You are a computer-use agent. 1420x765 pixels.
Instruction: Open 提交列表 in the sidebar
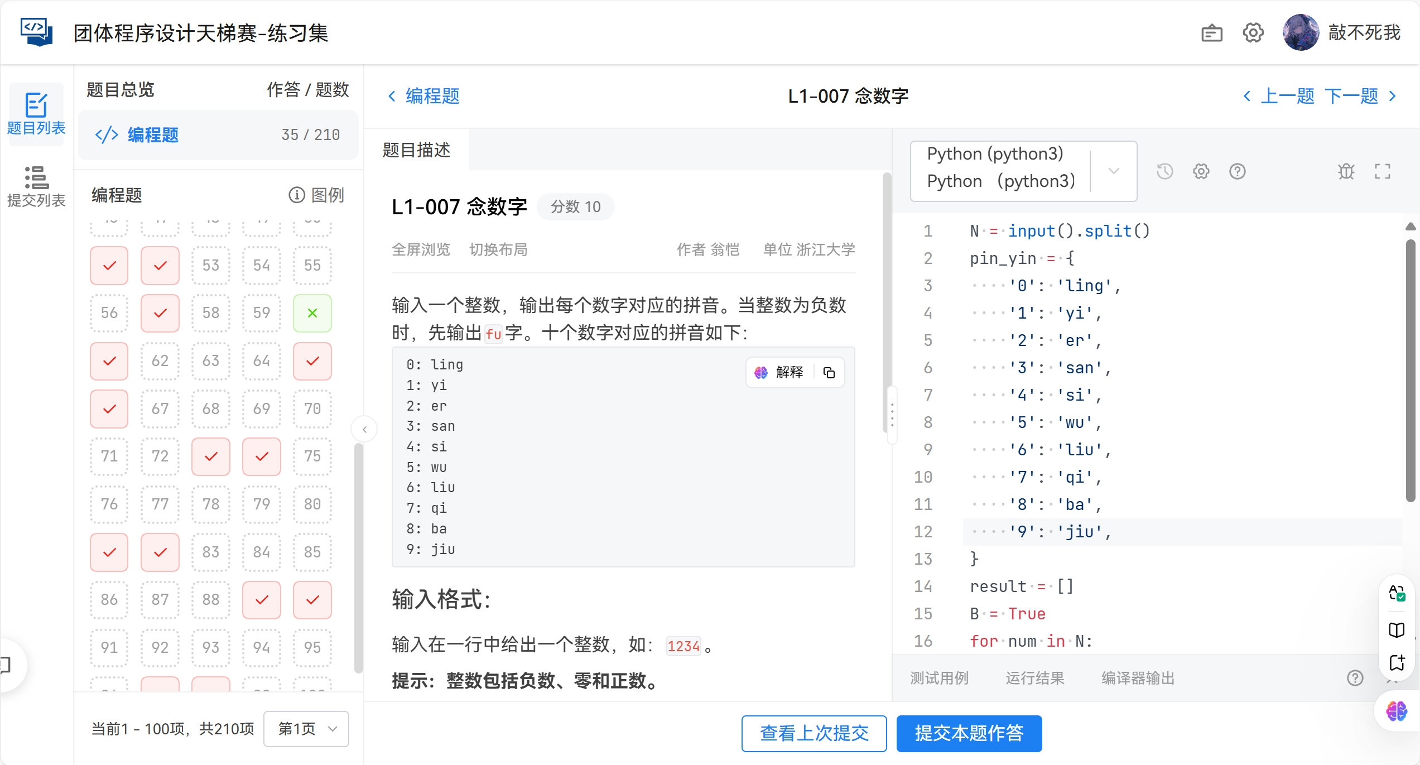point(36,187)
